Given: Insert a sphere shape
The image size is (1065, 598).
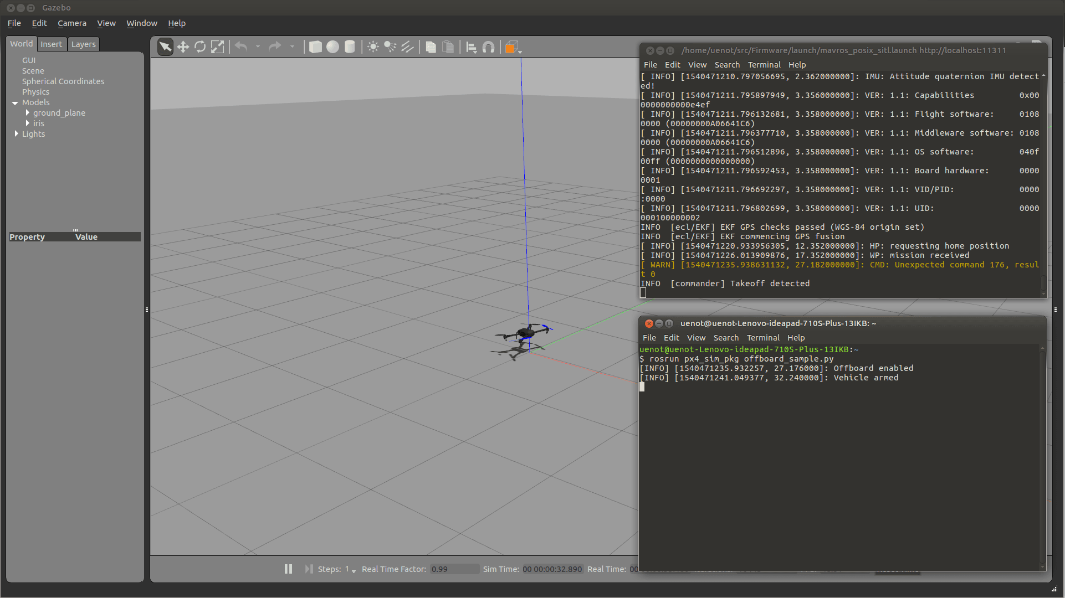Looking at the screenshot, I should 332,47.
